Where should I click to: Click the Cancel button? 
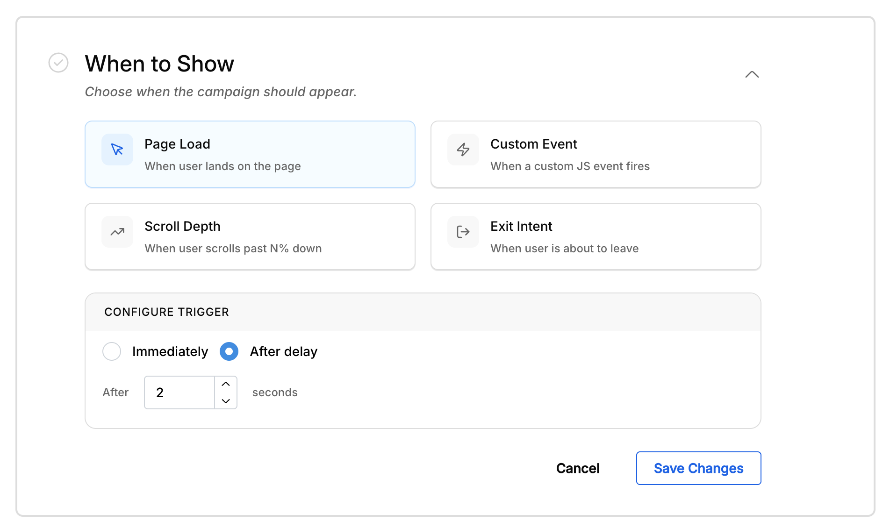click(578, 468)
